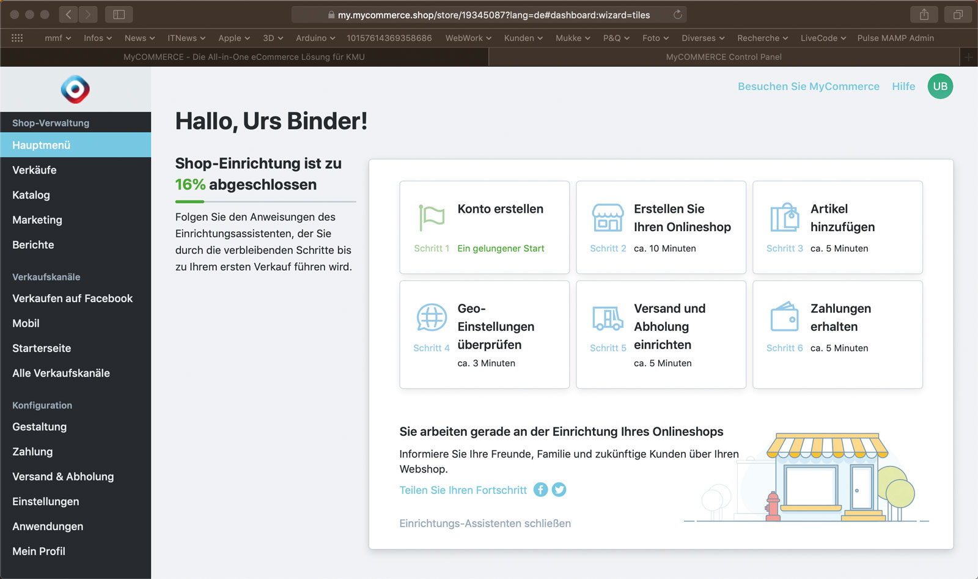Click the Zahlungen erhalten card title
The height and width of the screenshot is (579, 978).
pos(840,317)
